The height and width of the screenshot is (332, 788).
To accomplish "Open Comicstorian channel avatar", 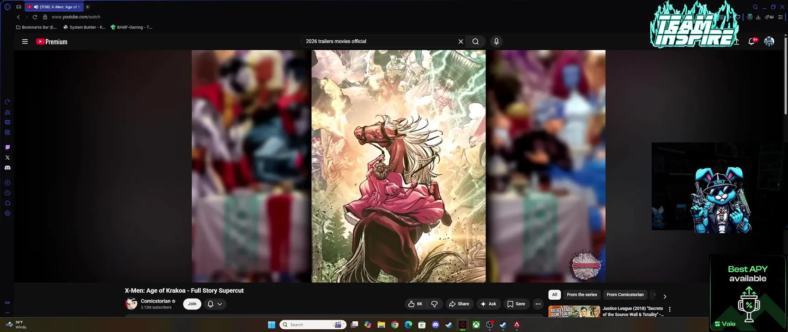I will (x=131, y=304).
